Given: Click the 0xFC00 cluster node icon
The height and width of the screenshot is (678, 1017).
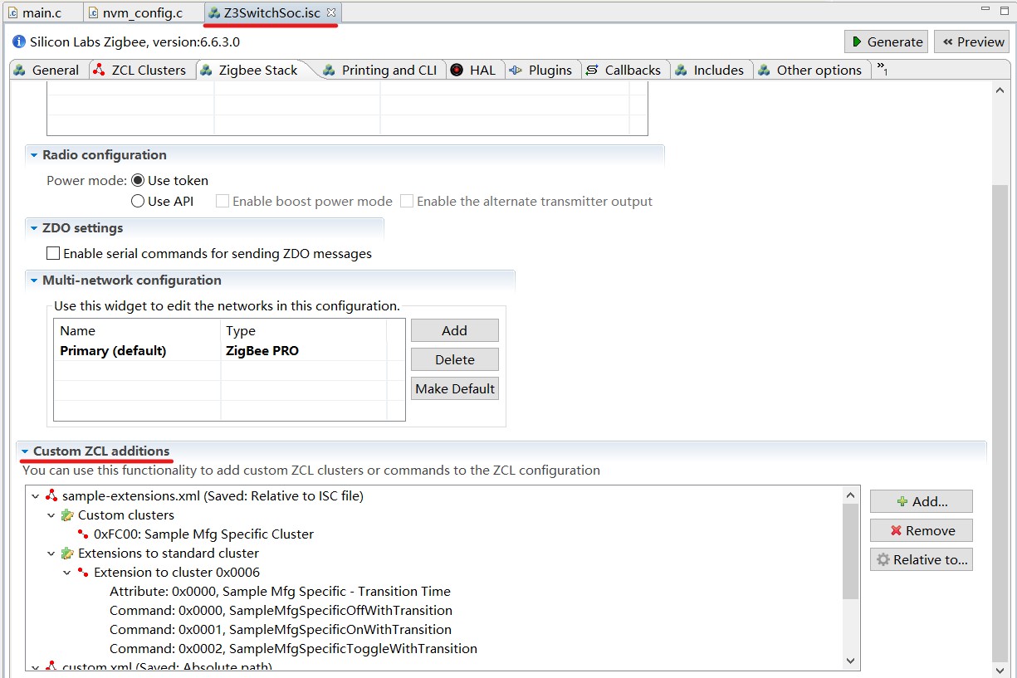Looking at the screenshot, I should (83, 534).
